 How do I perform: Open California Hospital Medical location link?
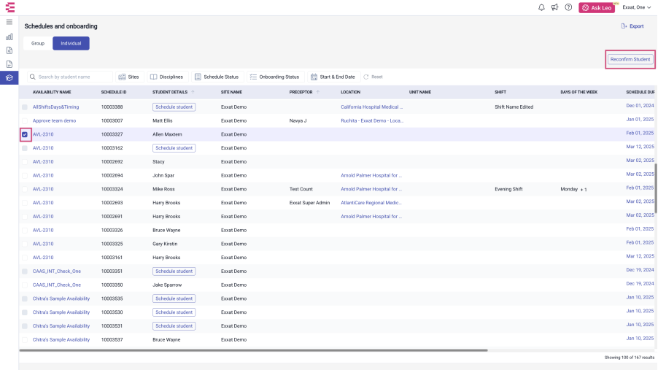(x=371, y=107)
